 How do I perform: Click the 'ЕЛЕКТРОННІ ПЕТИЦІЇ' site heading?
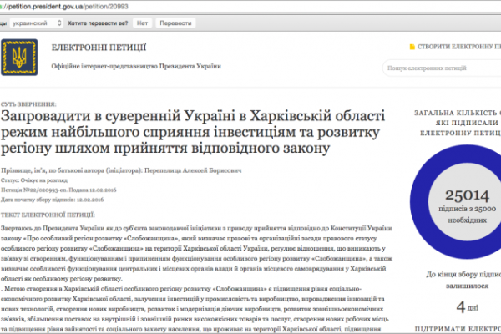pos(99,48)
